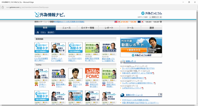Increase font size with the plus button
198x106 pixels.
(x=161, y=17)
